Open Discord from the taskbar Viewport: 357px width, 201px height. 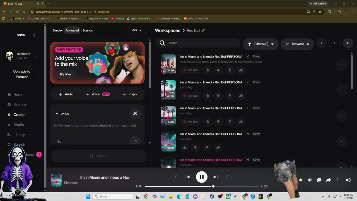click(195, 197)
